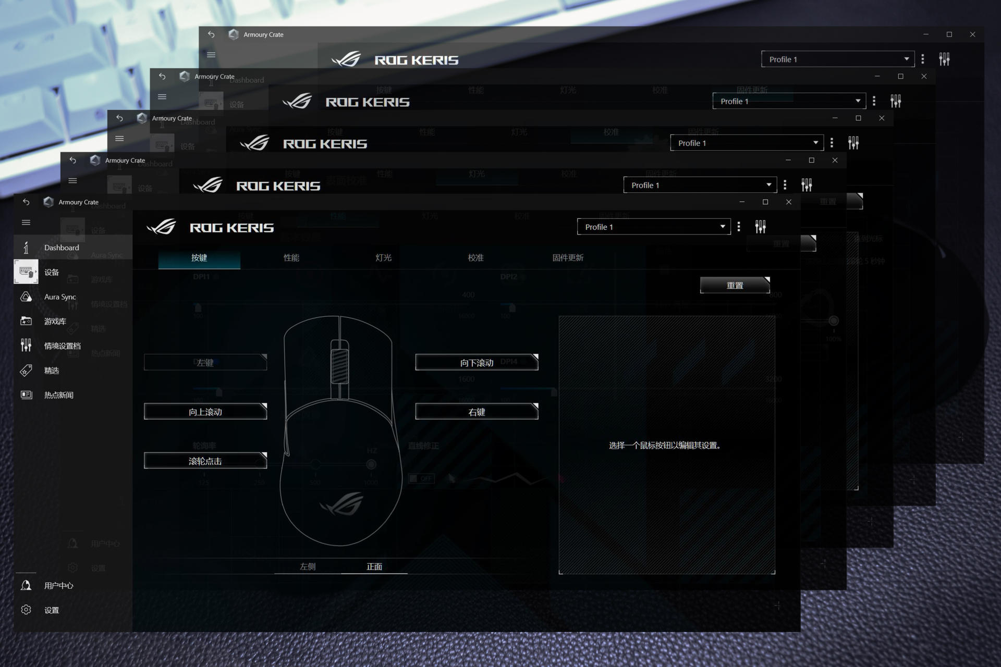Click the 重置 reset button
Screen dimensions: 1001x667
[x=735, y=286]
